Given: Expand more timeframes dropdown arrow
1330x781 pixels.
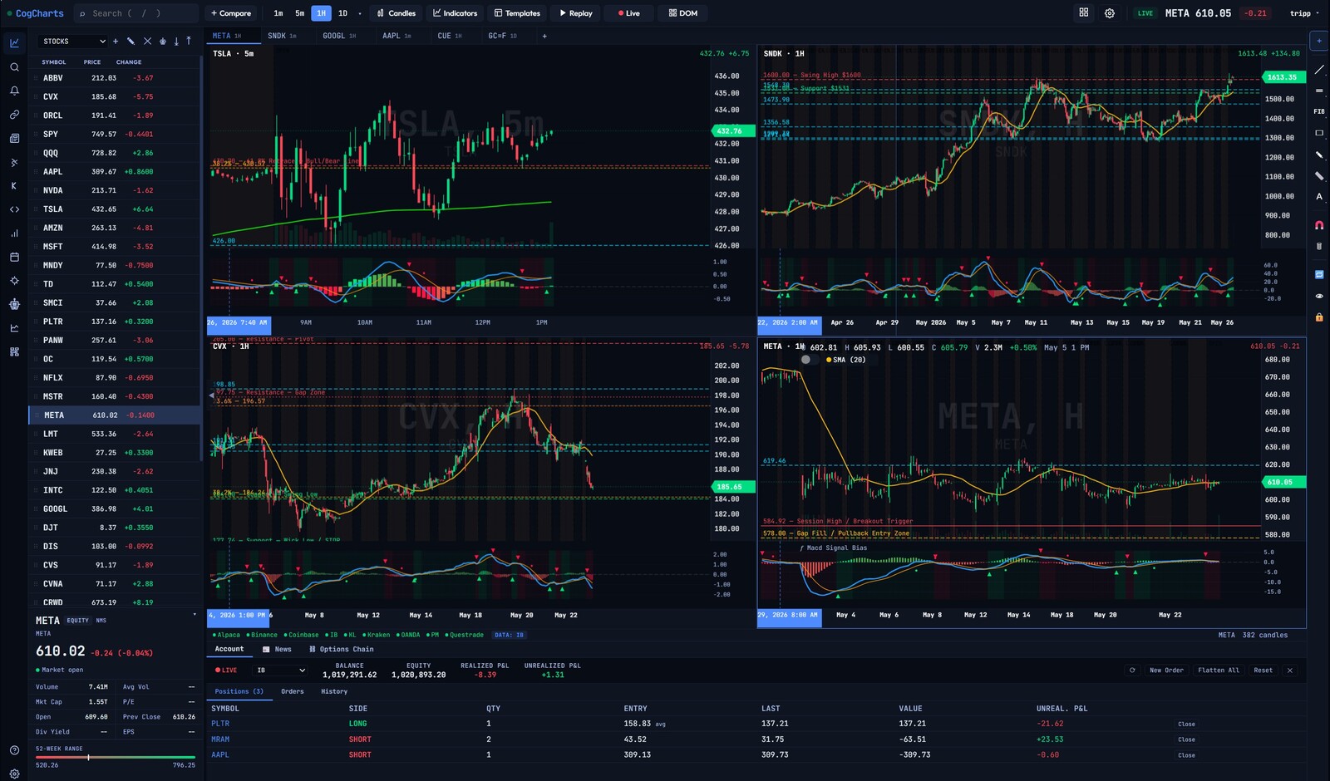Looking at the screenshot, I should click(360, 13).
